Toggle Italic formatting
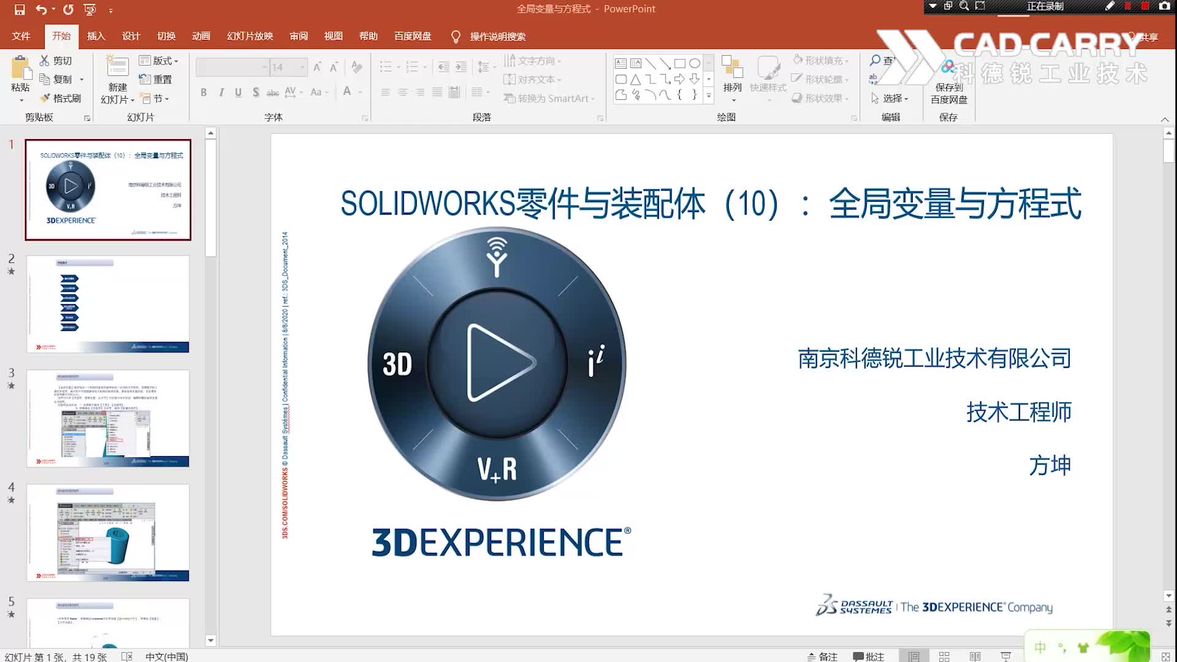Viewport: 1177px width, 662px height. pos(221,93)
